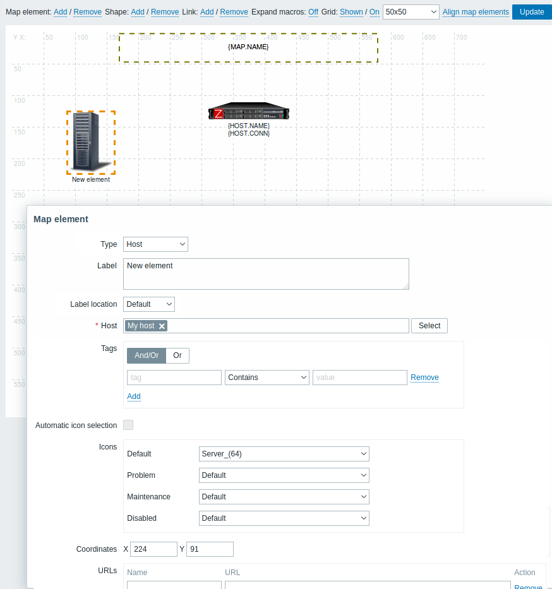Enable Automatic icon selection checkbox
This screenshot has width=552, height=589.
(128, 425)
